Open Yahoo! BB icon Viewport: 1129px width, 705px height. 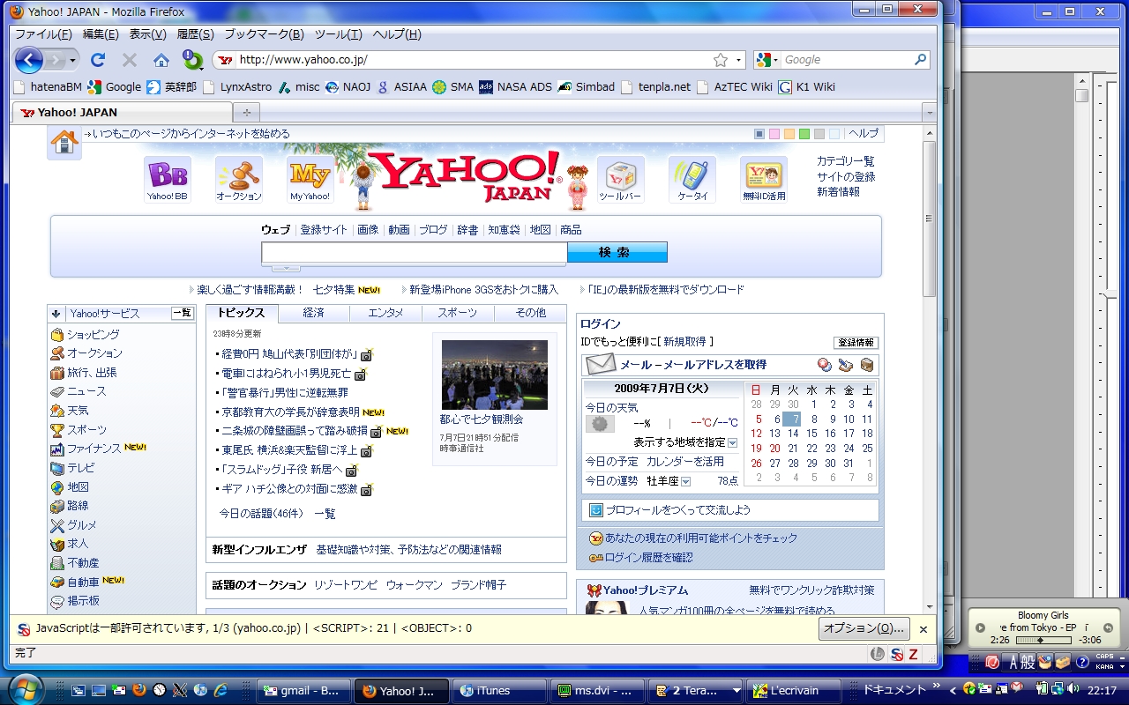(168, 180)
